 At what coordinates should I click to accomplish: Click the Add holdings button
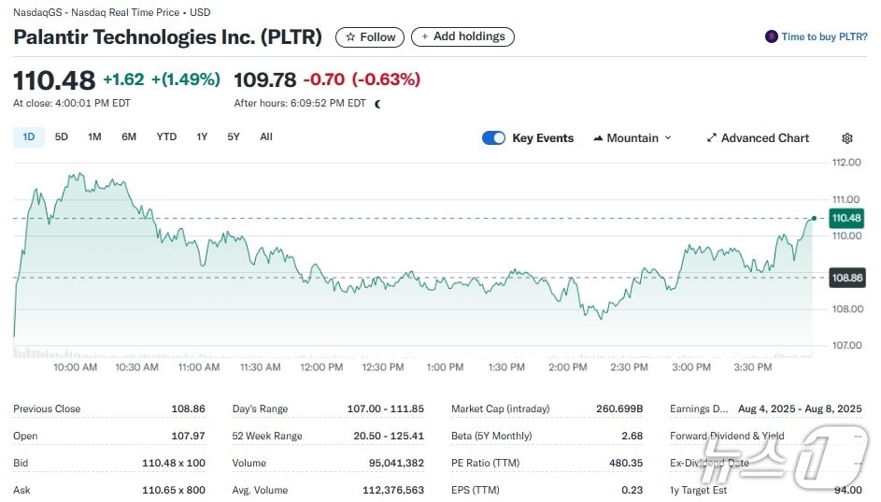462,37
